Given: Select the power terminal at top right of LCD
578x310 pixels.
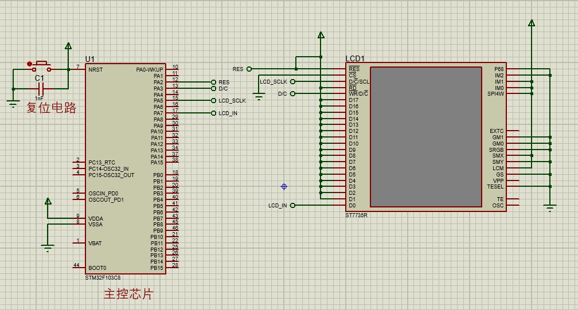Looking at the screenshot, I should [x=532, y=23].
